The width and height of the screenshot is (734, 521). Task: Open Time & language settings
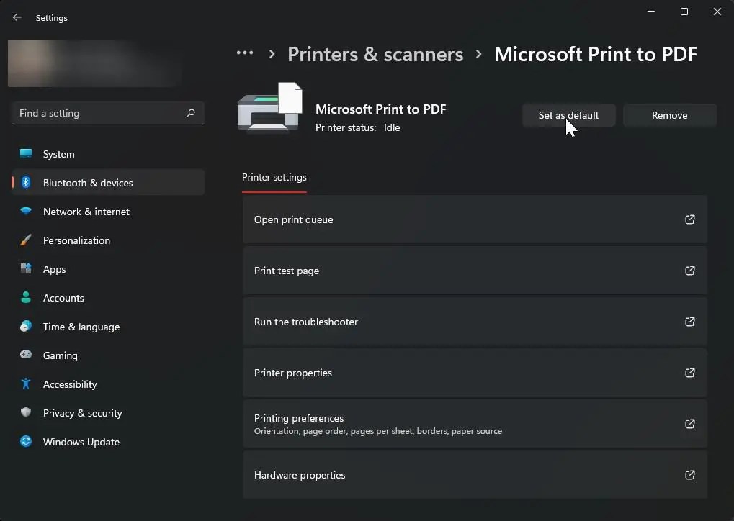[108, 327]
